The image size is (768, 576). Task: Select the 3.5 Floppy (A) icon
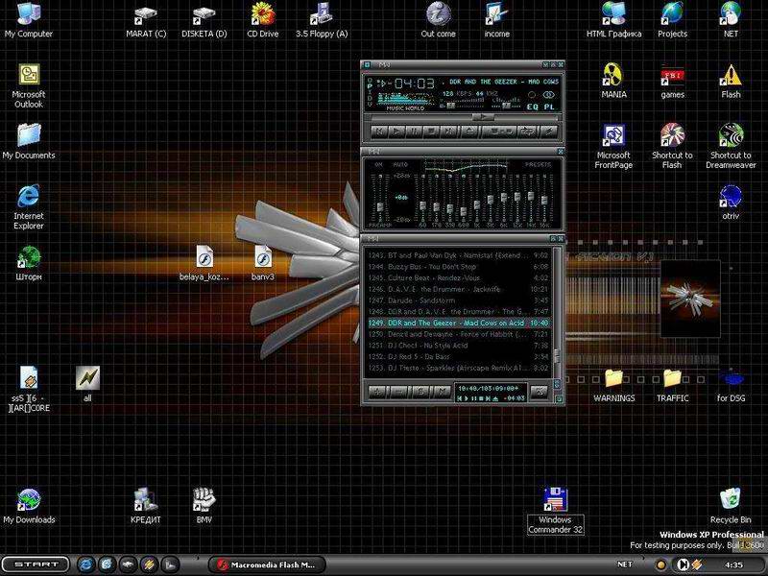pyautogui.click(x=322, y=20)
